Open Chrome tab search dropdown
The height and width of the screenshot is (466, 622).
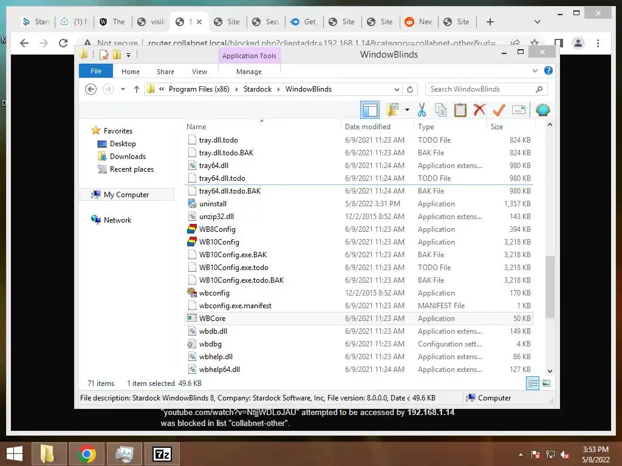pyautogui.click(x=538, y=22)
